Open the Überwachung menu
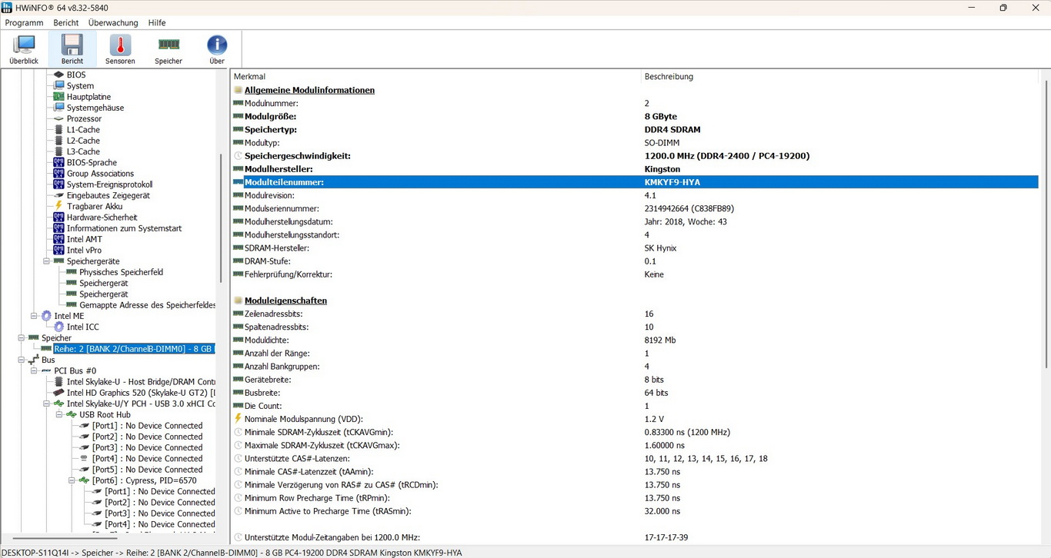This screenshot has width=1051, height=558. (113, 23)
